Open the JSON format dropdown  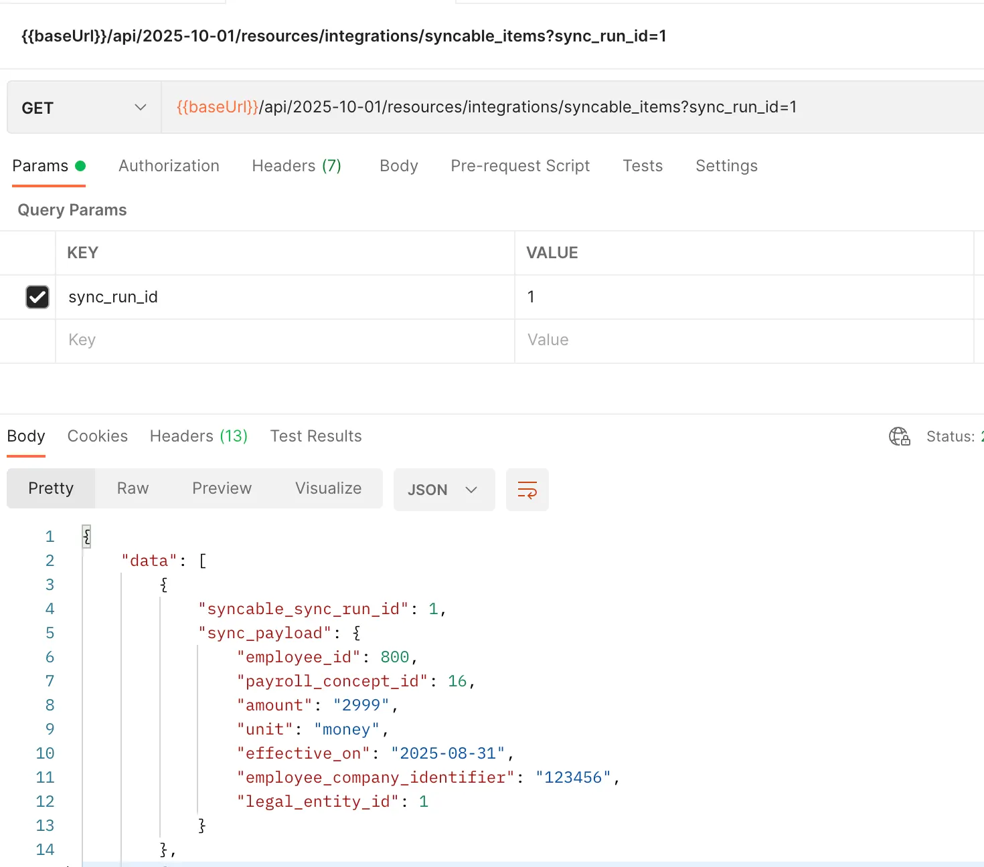coord(444,490)
